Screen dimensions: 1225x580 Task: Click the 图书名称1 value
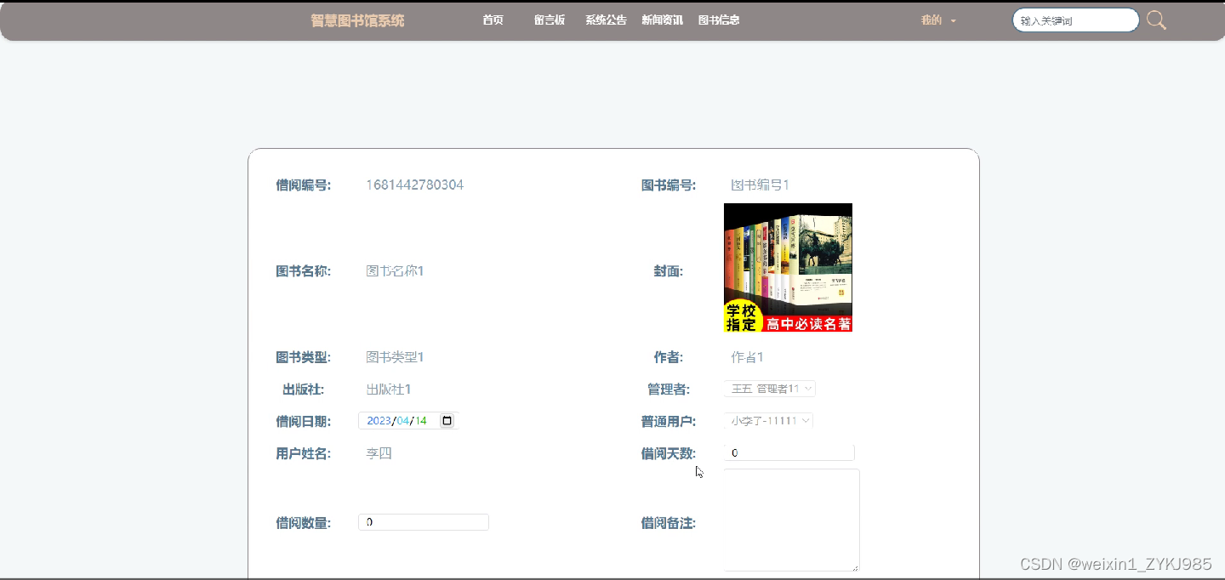click(395, 271)
